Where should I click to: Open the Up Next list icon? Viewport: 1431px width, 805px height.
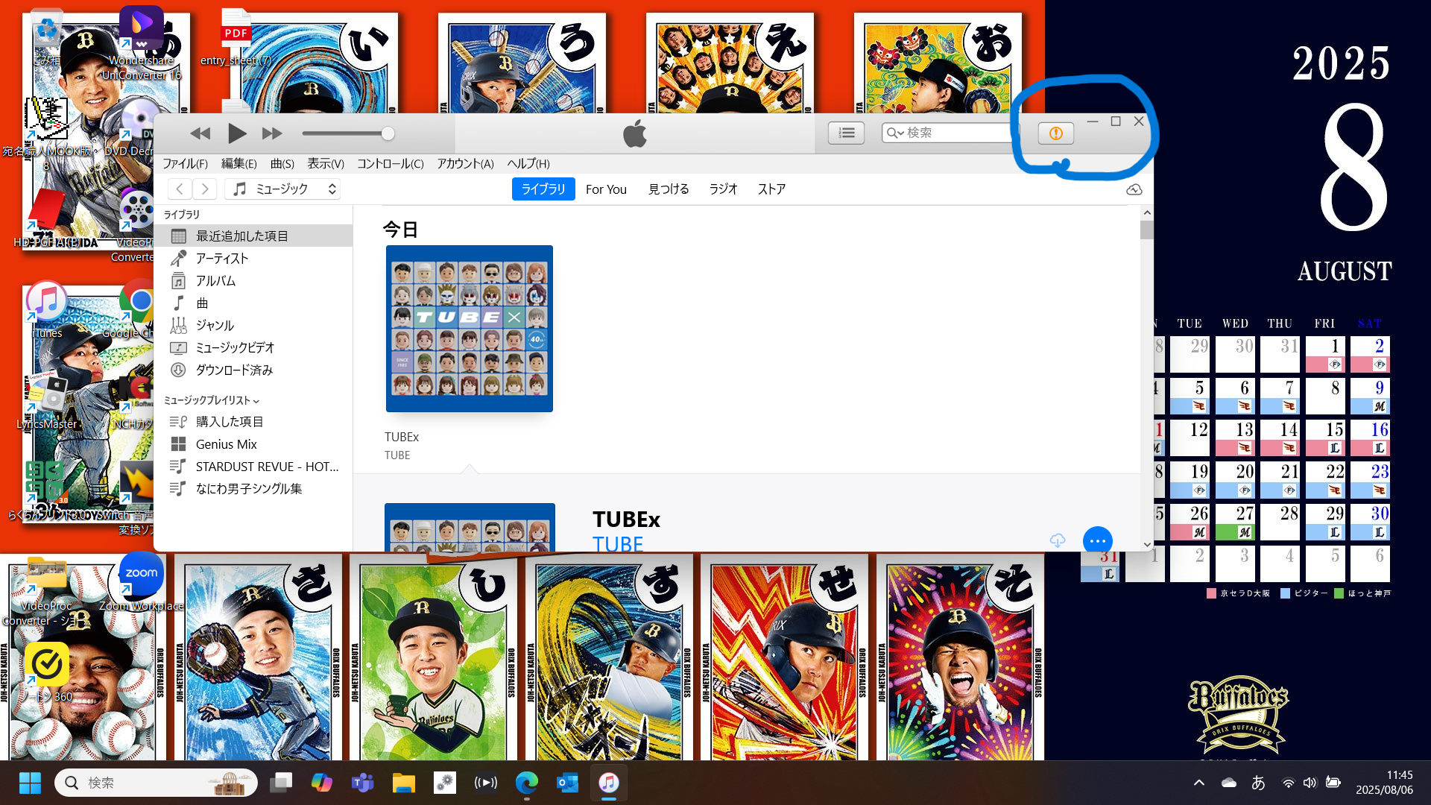[846, 133]
